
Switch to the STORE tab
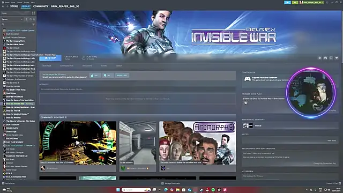coord(14,6)
